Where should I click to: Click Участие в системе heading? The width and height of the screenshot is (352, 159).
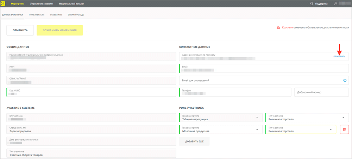(x=20, y=108)
